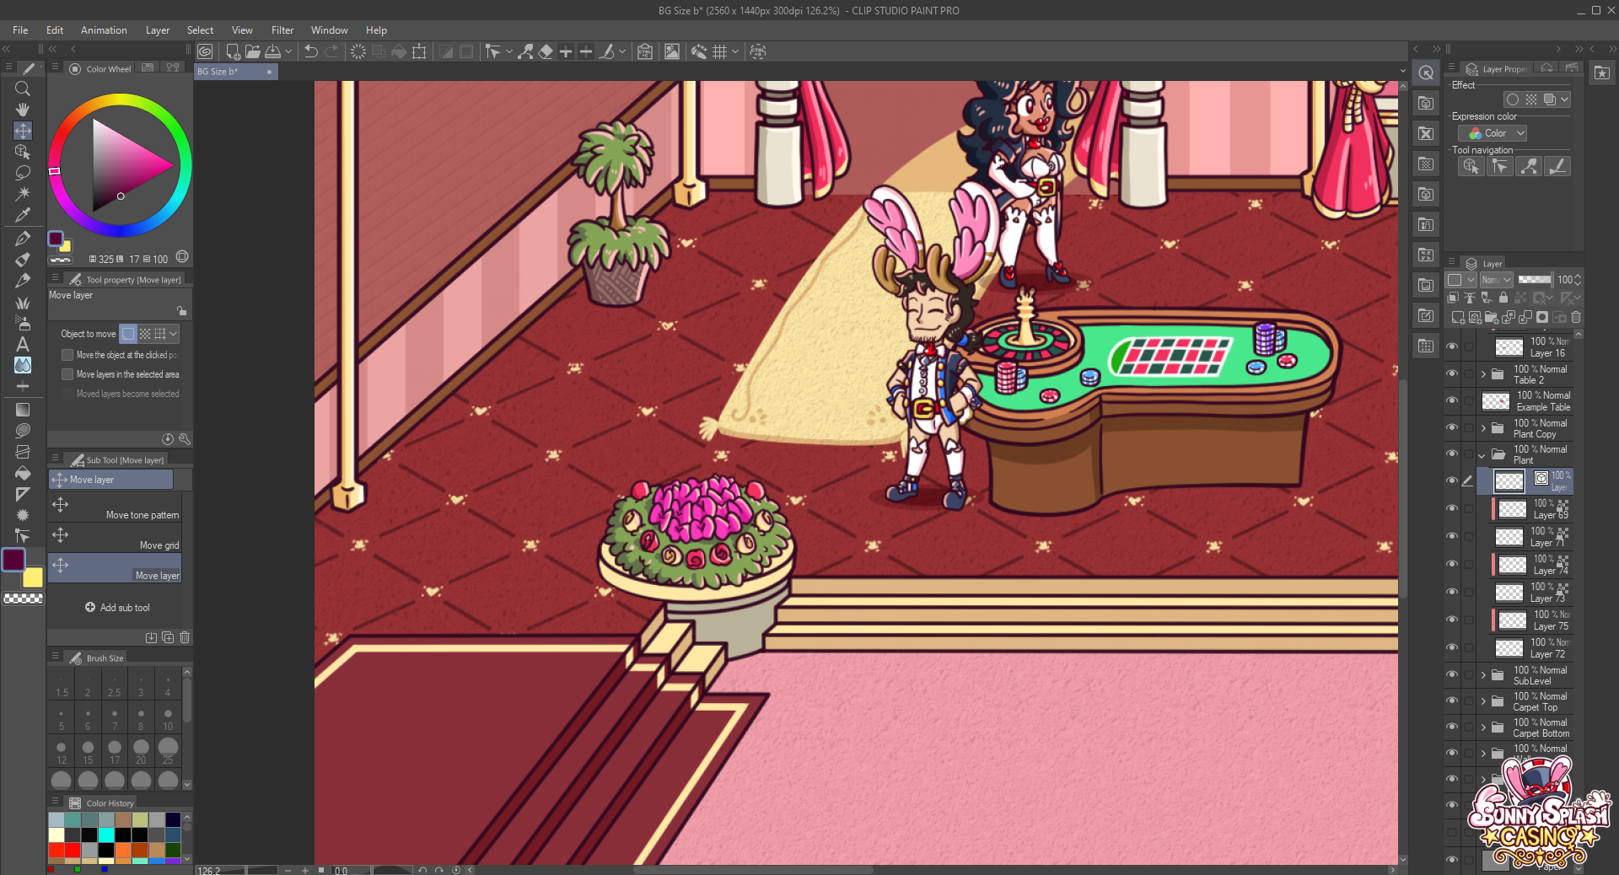The width and height of the screenshot is (1619, 875).
Task: Open the File menu
Action: point(20,30)
